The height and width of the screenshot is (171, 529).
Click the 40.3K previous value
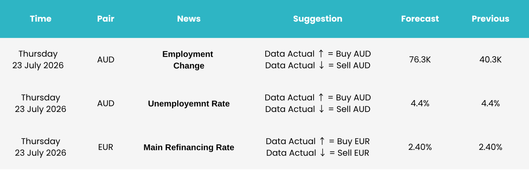pyautogui.click(x=490, y=60)
